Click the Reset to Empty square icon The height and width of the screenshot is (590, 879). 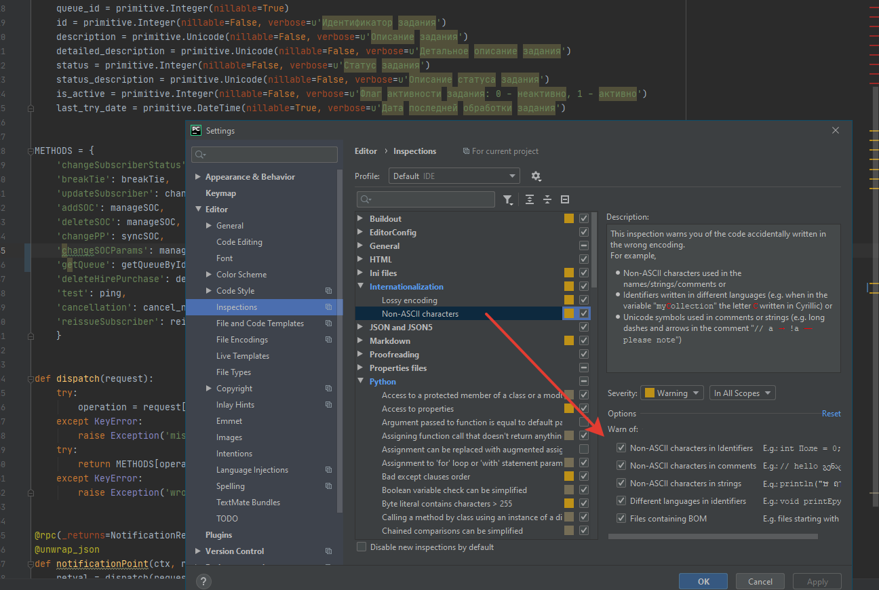point(565,199)
